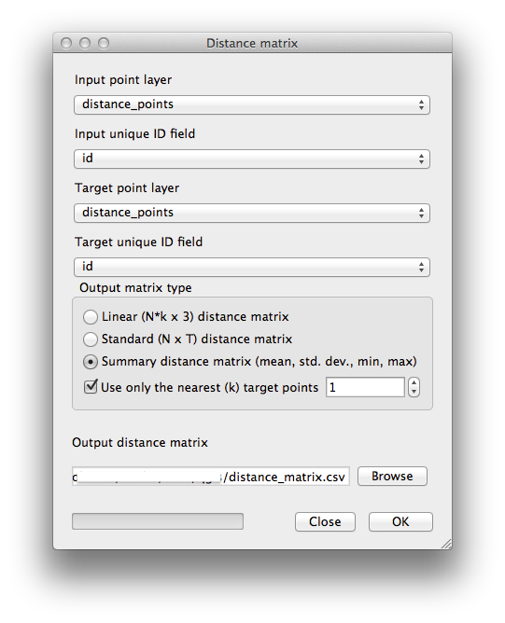Click the Output distance matrix label
The image size is (505, 623).
[140, 443]
